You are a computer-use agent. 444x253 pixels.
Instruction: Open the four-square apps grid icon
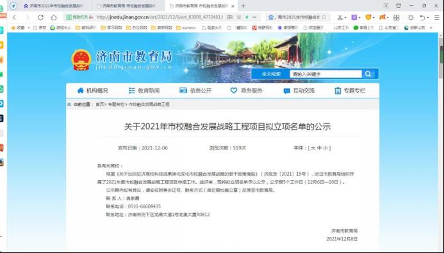pos(397,17)
